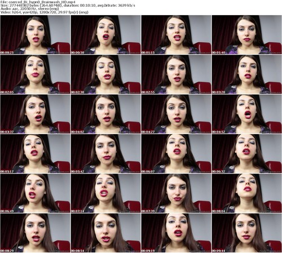Select the thumbnail stamped 00:05:17
Image resolution: width=282 pixels, height=253 pixels.
pos(35,154)
